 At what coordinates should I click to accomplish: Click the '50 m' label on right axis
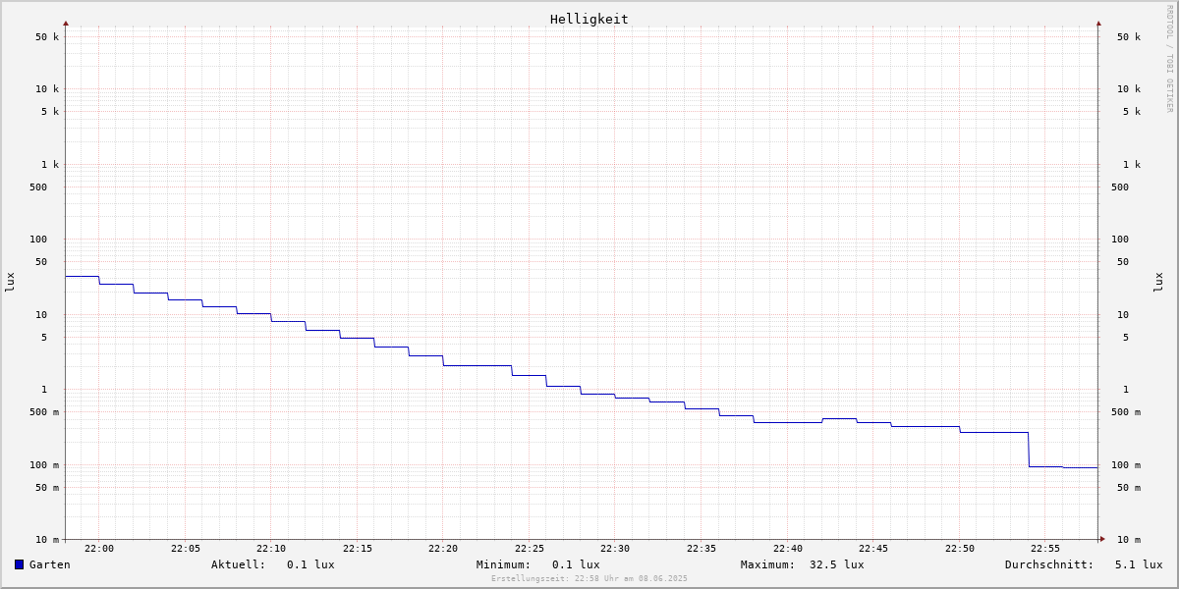(x=1129, y=488)
